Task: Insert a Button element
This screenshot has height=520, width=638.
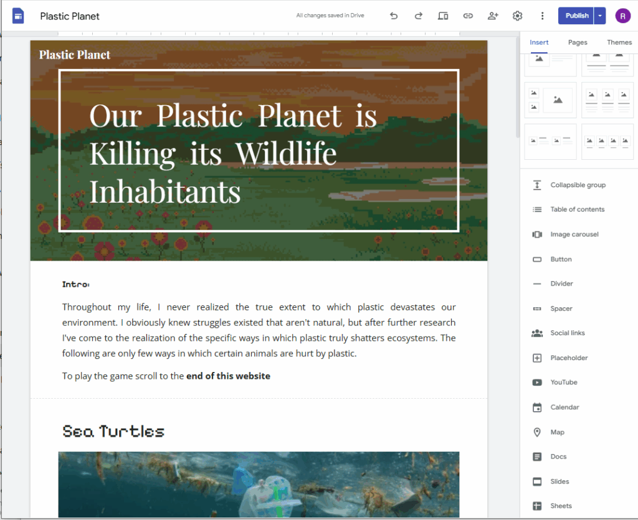Action: pos(561,259)
